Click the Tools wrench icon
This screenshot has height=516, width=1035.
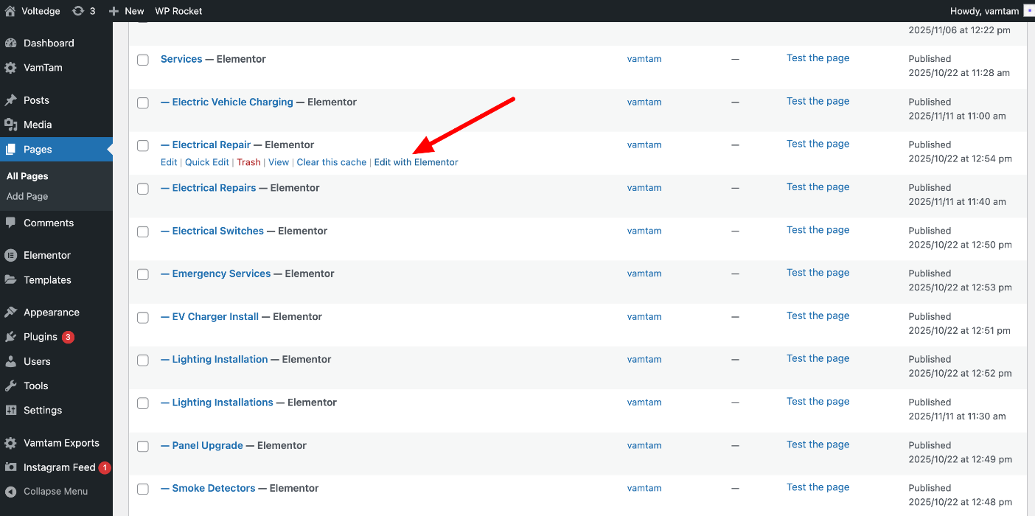[10, 386]
